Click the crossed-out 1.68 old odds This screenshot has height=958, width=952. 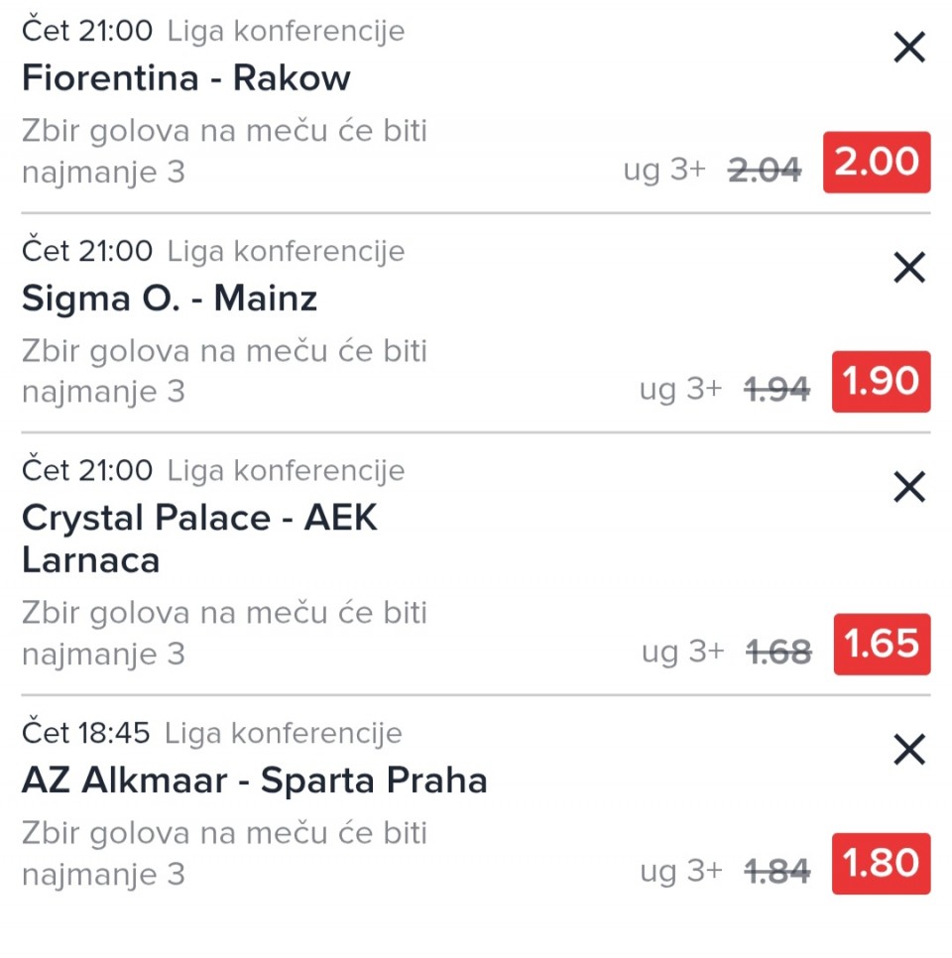pos(778,652)
